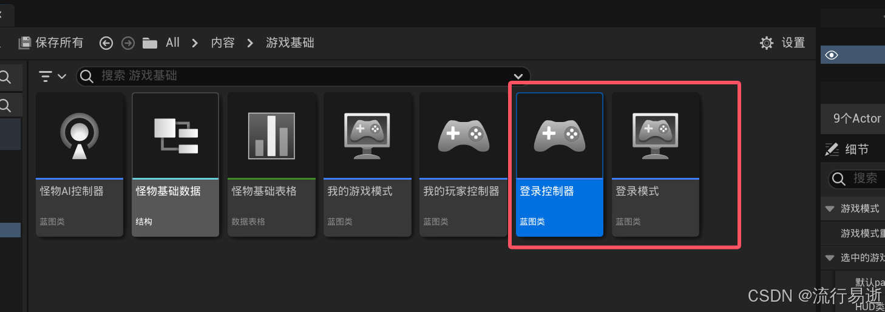Image resolution: width=885 pixels, height=312 pixels.
Task: Focus the 搜索 游戏基础 search field
Action: coord(303,76)
